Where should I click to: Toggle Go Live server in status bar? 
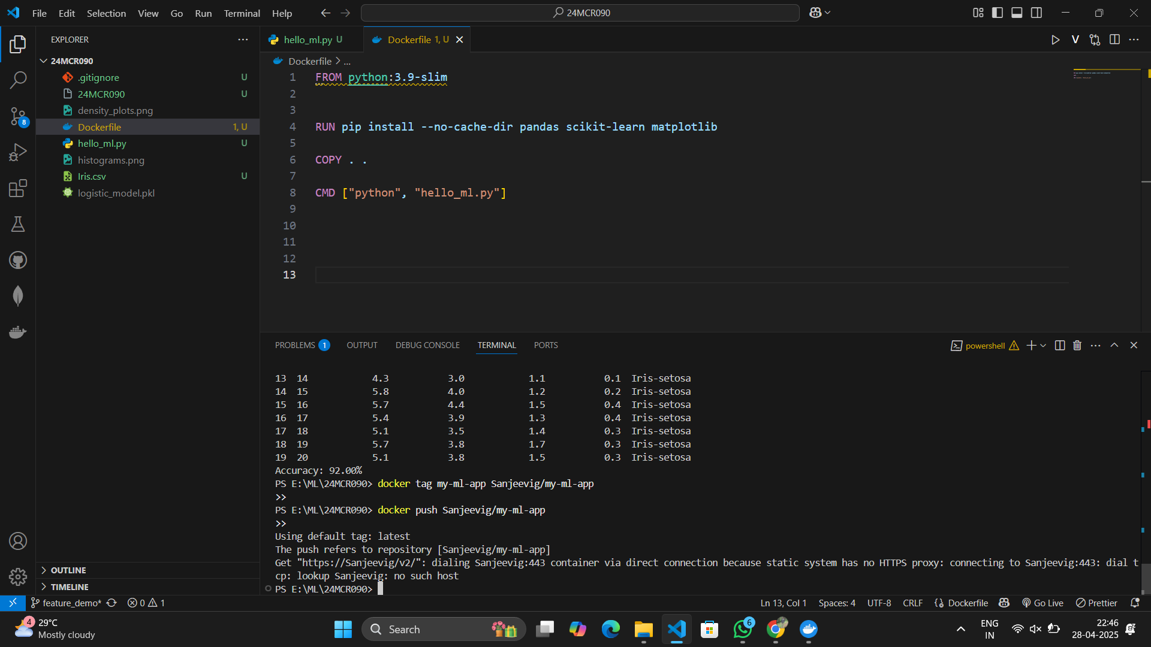(1042, 603)
